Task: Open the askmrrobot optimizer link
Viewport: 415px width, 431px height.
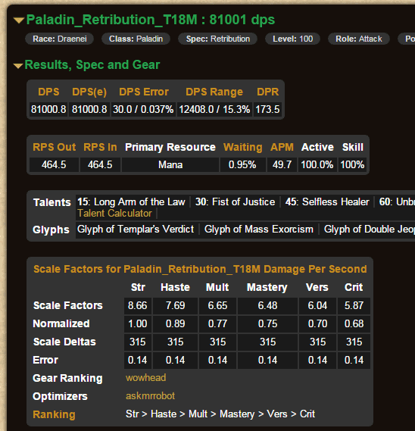Action: pos(150,396)
